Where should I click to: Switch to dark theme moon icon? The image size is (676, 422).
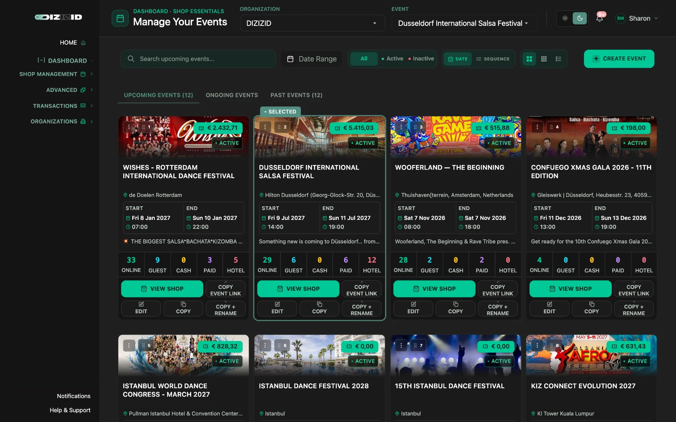[580, 18]
